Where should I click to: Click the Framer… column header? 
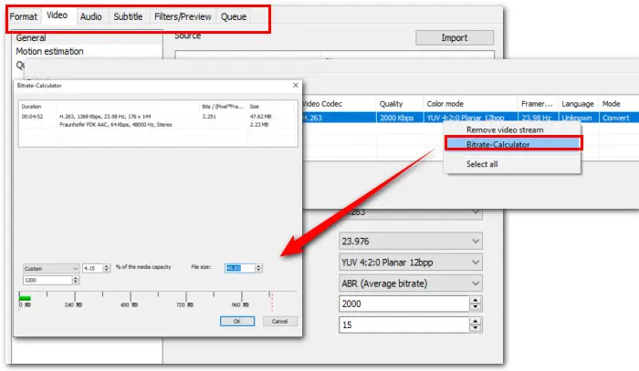537,104
